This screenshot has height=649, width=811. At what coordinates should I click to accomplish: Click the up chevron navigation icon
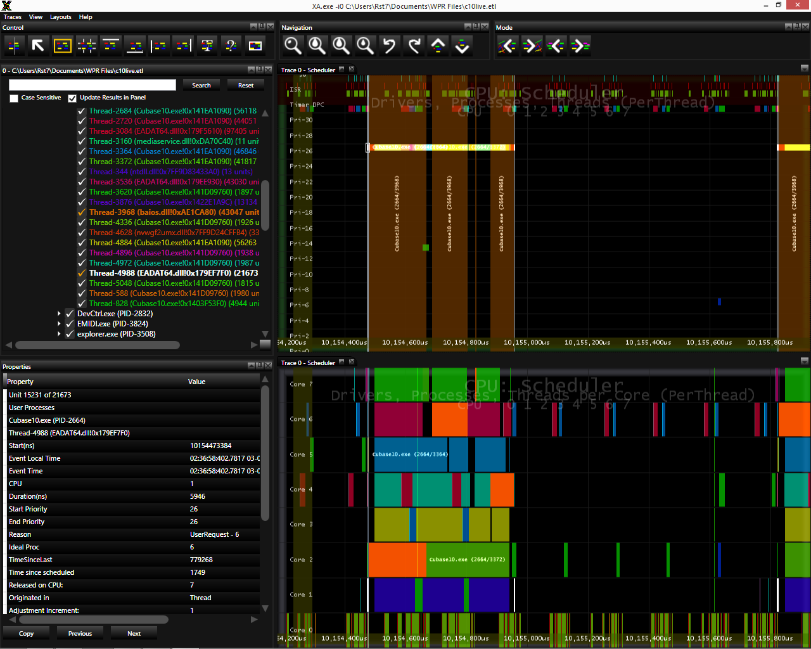[x=437, y=46]
